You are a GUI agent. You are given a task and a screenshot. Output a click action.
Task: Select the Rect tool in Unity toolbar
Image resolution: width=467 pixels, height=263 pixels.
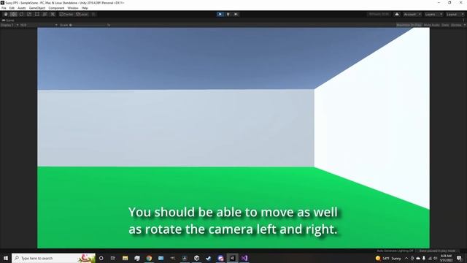[37, 15]
